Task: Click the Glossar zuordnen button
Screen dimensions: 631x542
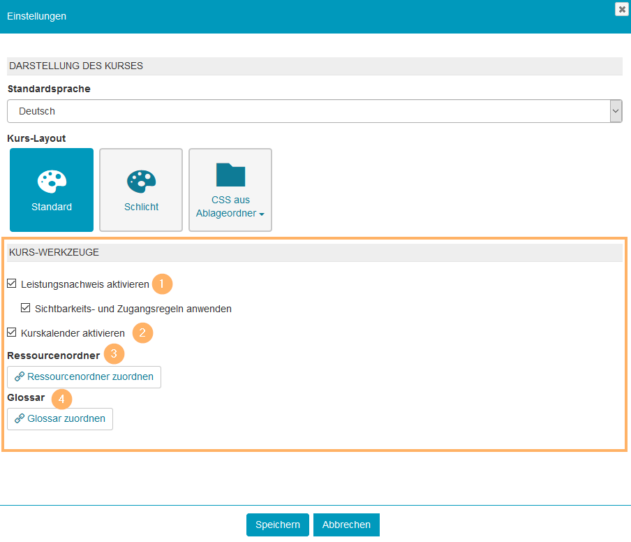Action: tap(60, 419)
